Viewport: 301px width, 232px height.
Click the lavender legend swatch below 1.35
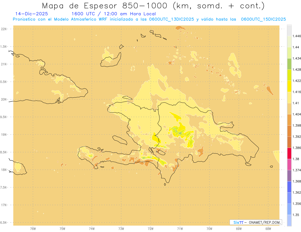point(289,220)
